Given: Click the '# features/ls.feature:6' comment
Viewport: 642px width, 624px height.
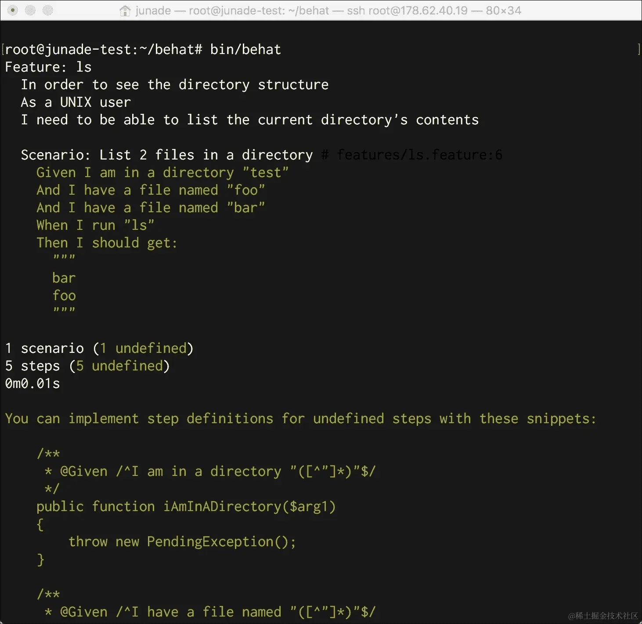Looking at the screenshot, I should [412, 155].
